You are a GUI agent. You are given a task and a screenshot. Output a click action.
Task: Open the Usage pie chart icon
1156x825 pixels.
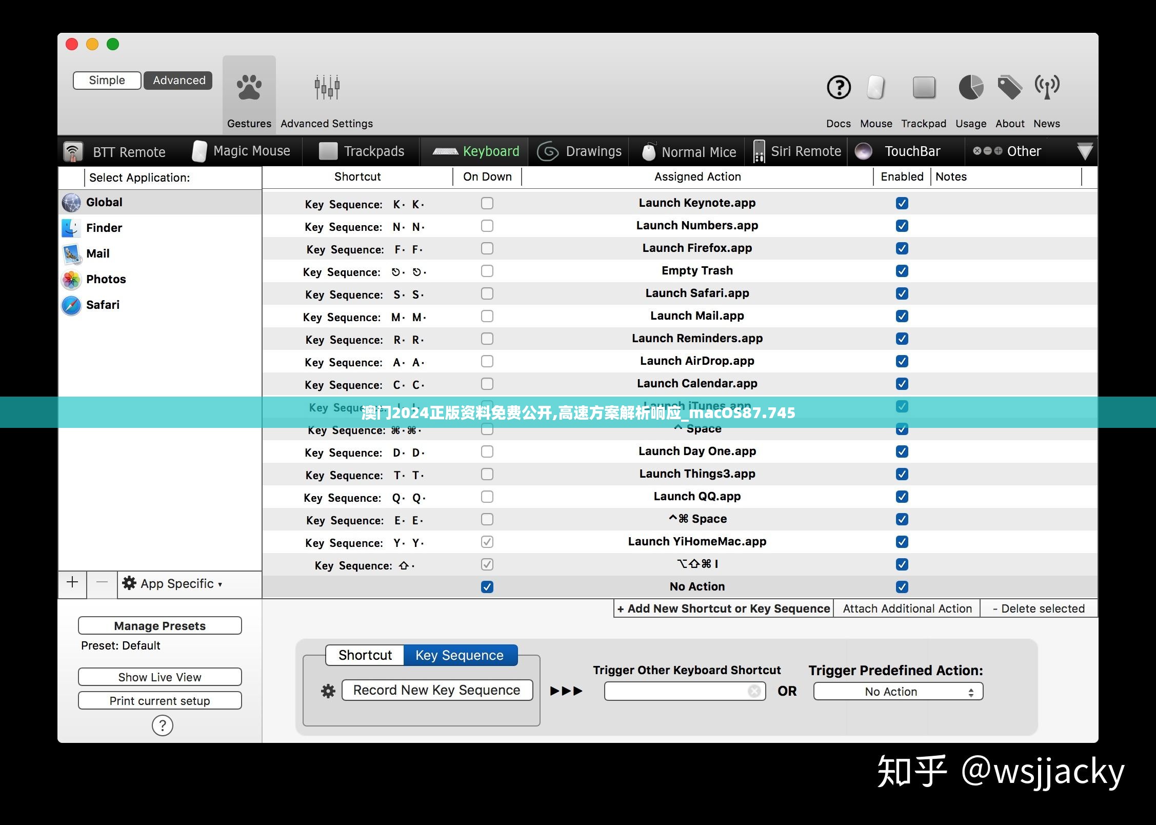[x=971, y=87]
